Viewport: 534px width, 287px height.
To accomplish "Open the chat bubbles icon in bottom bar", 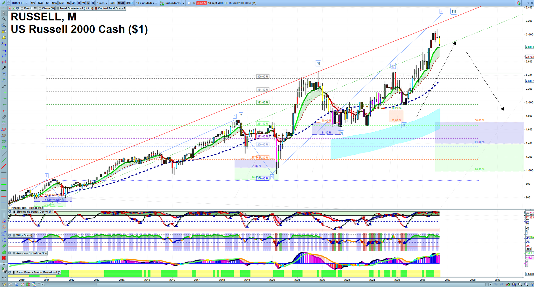I will coord(17,284).
